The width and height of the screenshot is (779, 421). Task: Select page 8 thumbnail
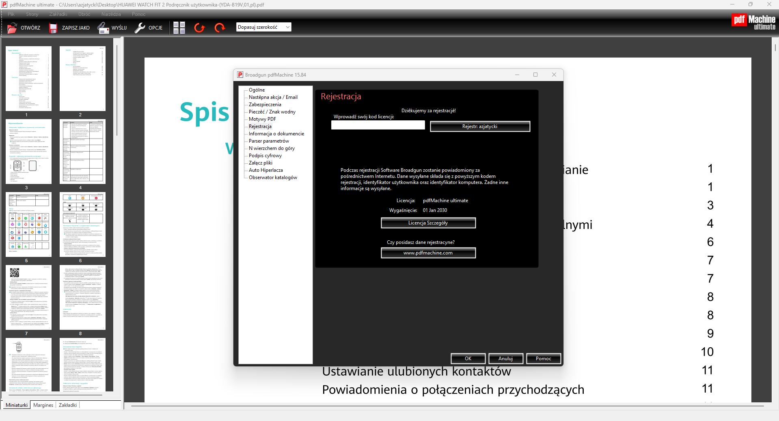click(82, 297)
